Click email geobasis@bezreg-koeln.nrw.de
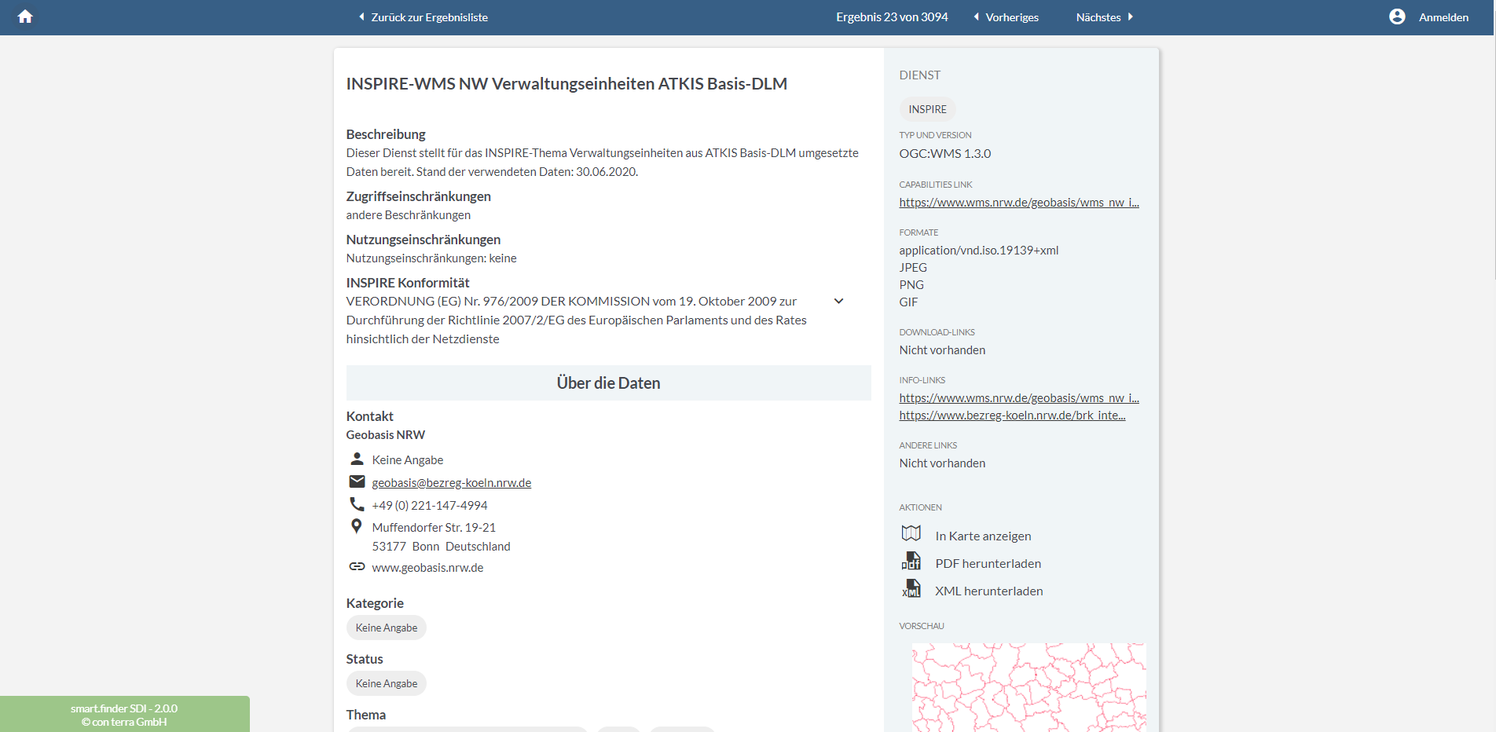Screen dimensions: 1496x732 (x=452, y=483)
